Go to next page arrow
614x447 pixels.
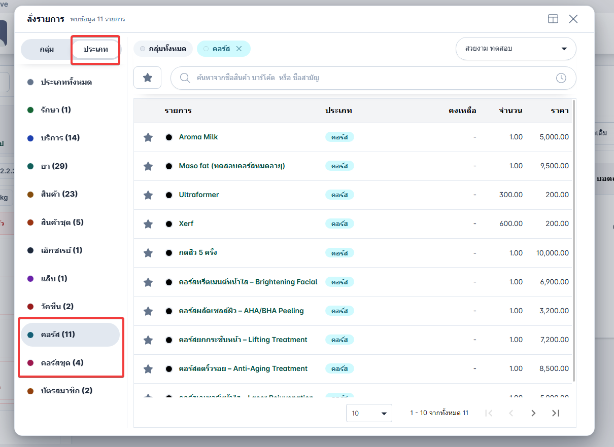click(x=533, y=413)
